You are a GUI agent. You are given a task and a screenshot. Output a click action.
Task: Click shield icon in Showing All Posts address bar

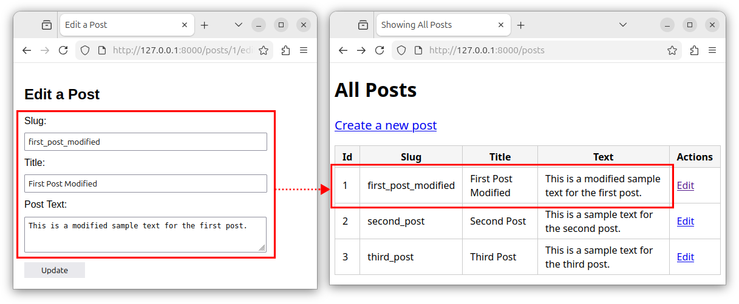[401, 50]
